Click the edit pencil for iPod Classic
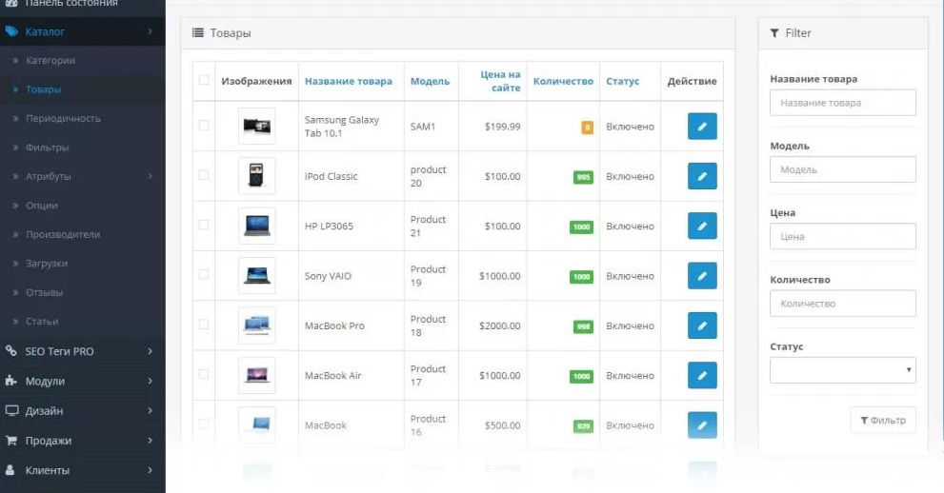 [x=702, y=176]
